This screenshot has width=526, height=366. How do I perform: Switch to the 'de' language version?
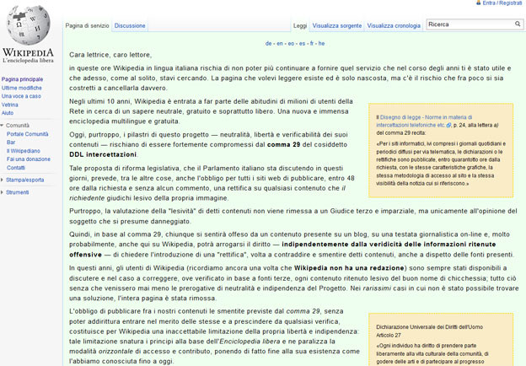coord(268,44)
